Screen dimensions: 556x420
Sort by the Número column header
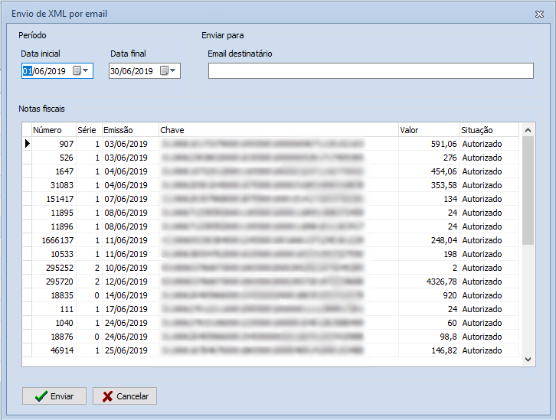(47, 130)
